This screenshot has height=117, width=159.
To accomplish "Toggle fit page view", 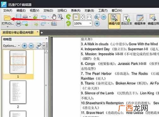I will pos(83,17).
